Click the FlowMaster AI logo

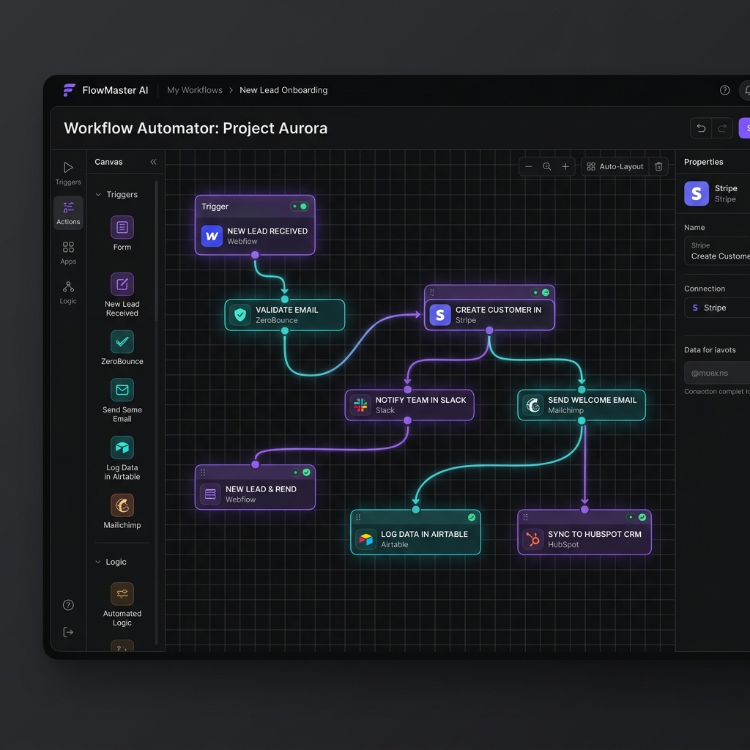[70, 90]
